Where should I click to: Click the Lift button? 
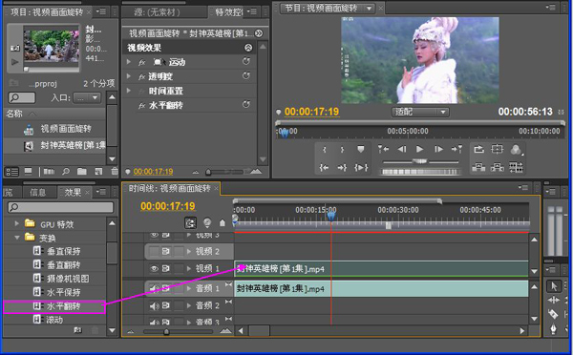478,168
